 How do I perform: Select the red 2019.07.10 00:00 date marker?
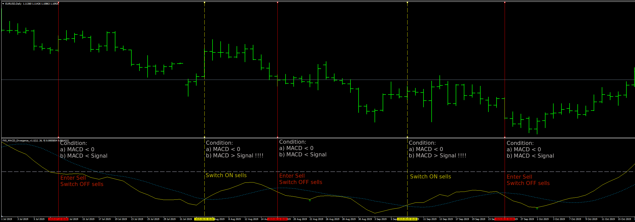58,219
